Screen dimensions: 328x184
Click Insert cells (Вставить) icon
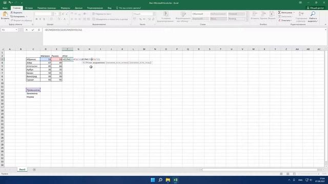coord(255,14)
